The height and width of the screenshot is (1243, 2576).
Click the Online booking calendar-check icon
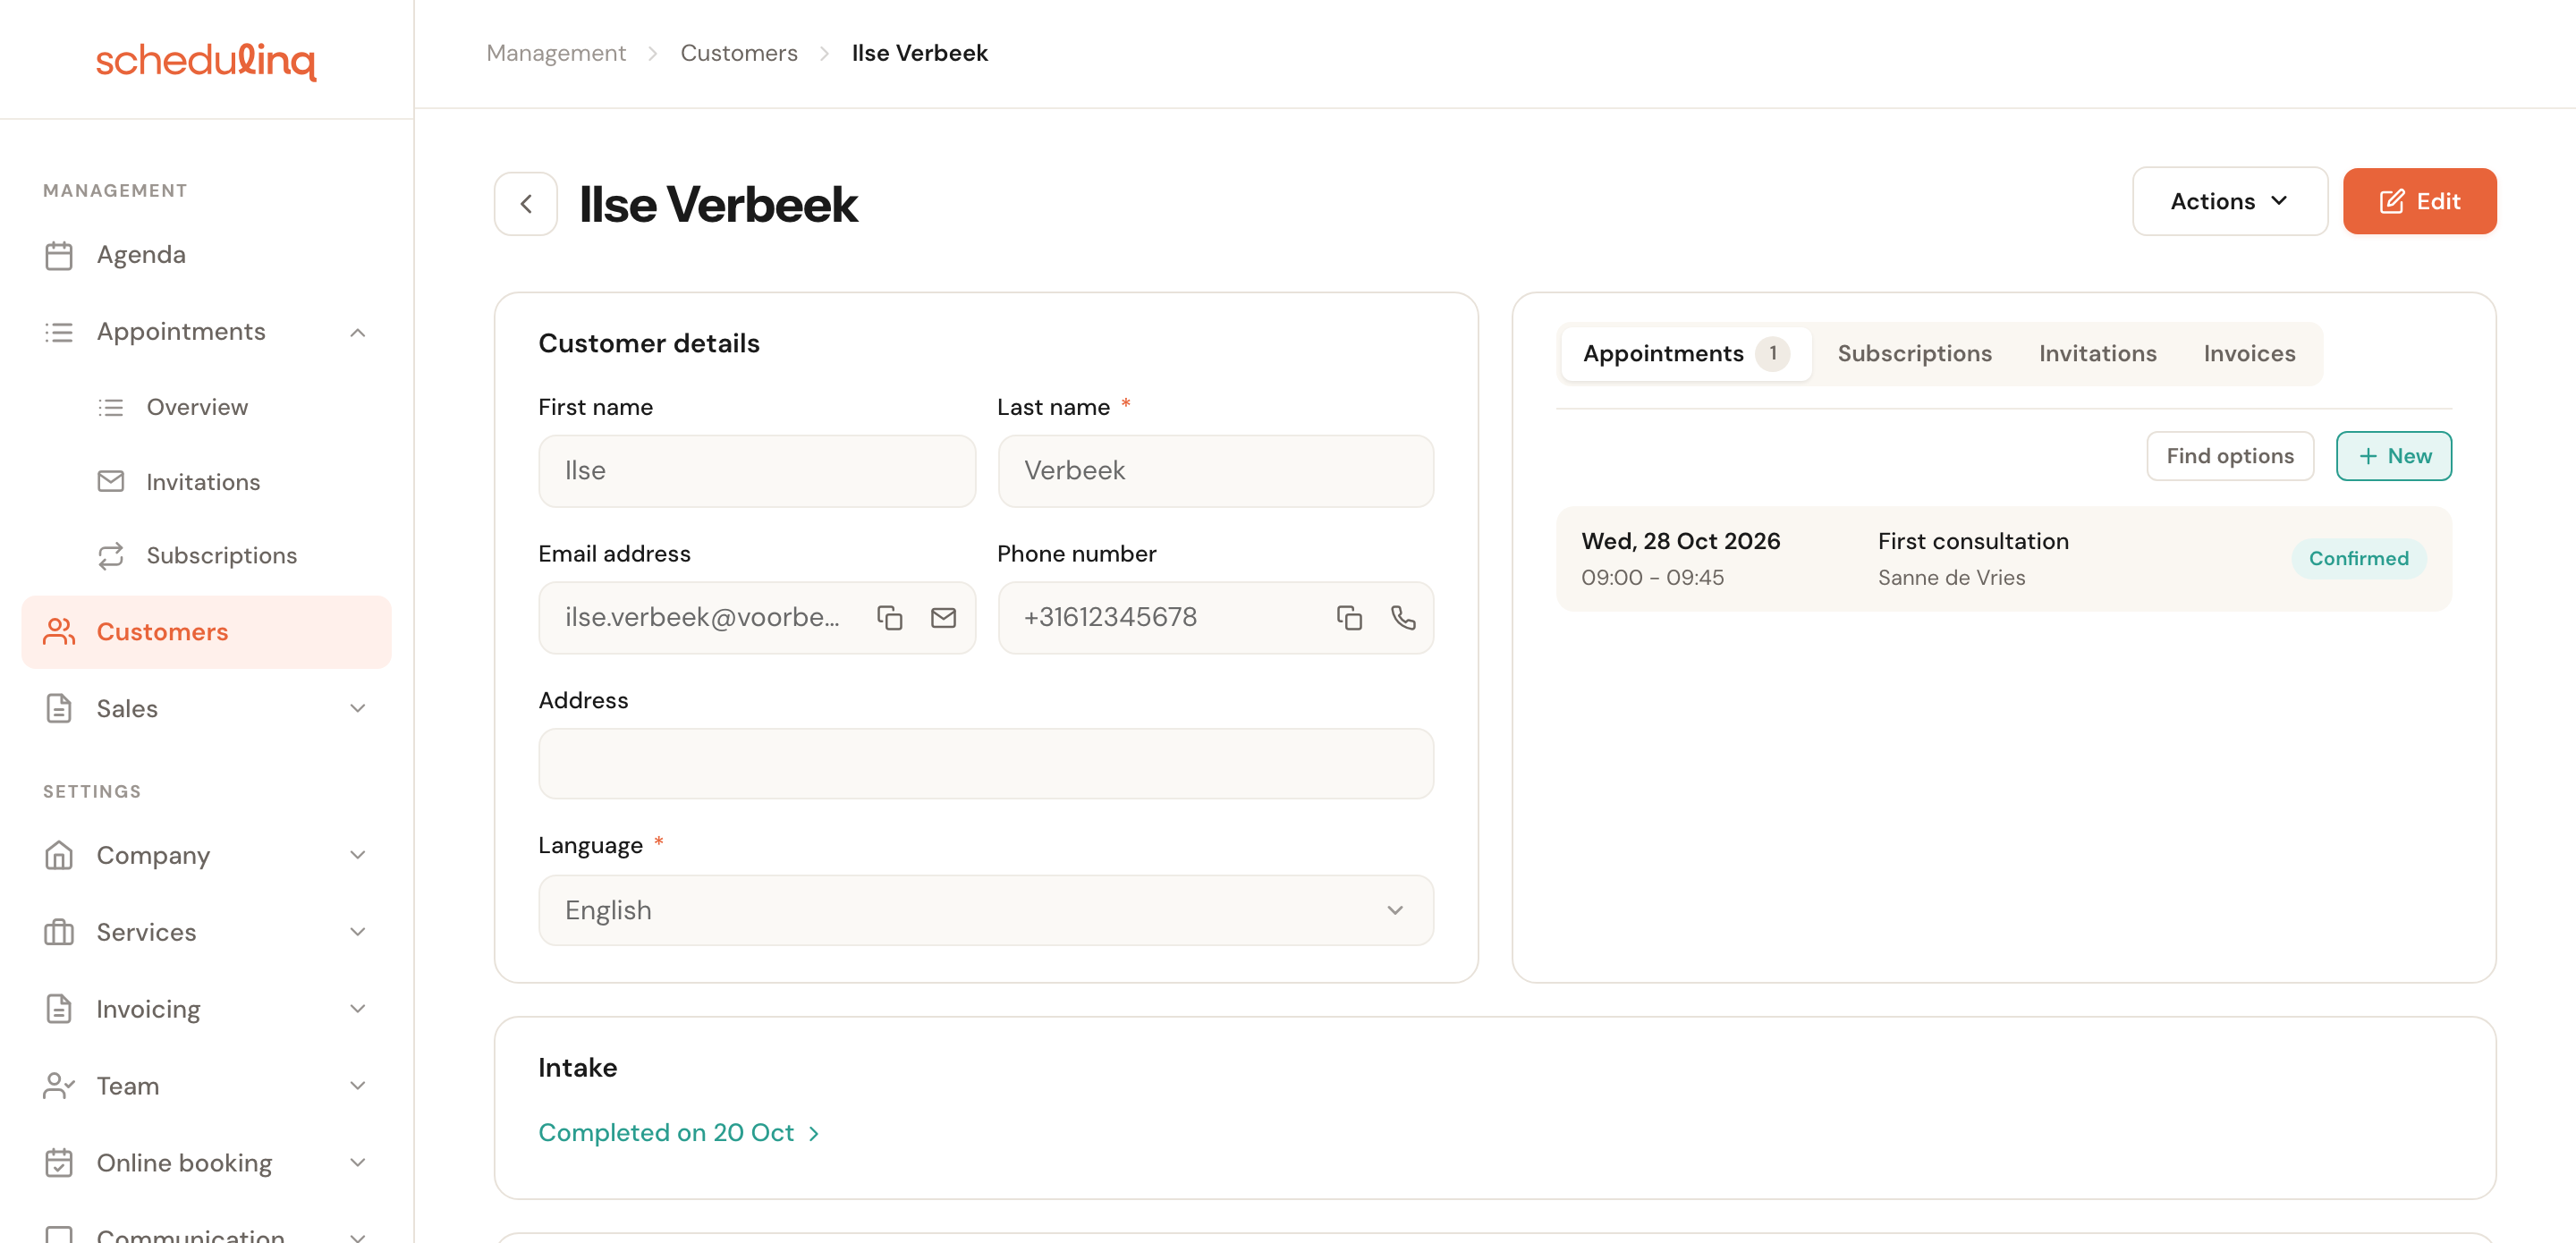(59, 1163)
